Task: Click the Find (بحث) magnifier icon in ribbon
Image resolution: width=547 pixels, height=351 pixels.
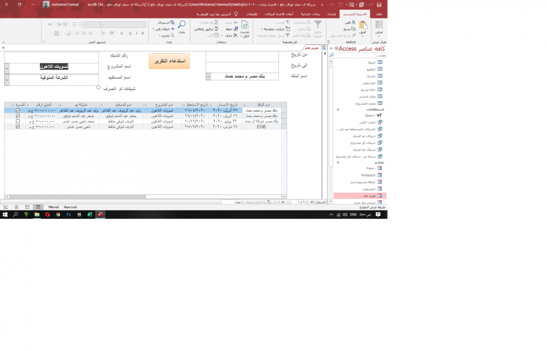Action: point(182,25)
